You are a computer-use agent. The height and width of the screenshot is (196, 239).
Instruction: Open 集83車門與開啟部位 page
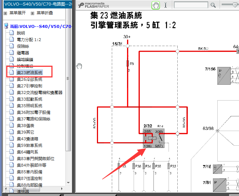pyautogui.click(x=36, y=159)
